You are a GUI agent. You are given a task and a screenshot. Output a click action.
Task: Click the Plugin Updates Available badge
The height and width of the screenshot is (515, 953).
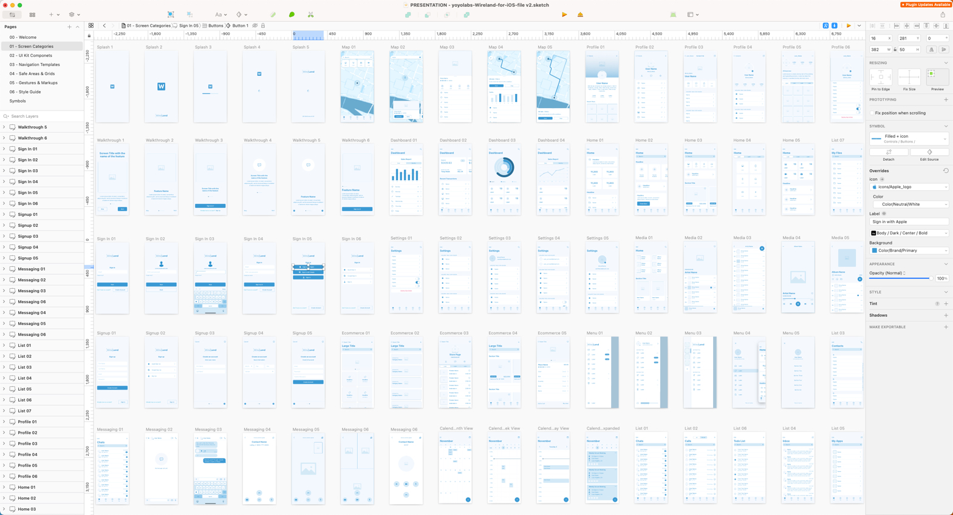coord(925,5)
